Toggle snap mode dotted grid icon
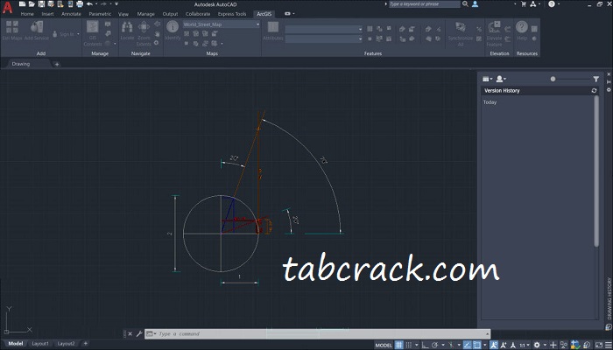This screenshot has width=613, height=350. [409, 345]
